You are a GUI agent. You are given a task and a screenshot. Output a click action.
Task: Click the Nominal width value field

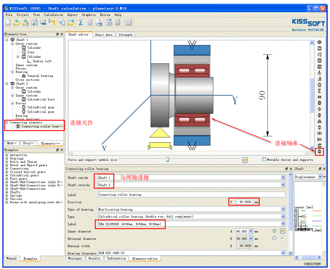pyautogui.click(x=244, y=246)
